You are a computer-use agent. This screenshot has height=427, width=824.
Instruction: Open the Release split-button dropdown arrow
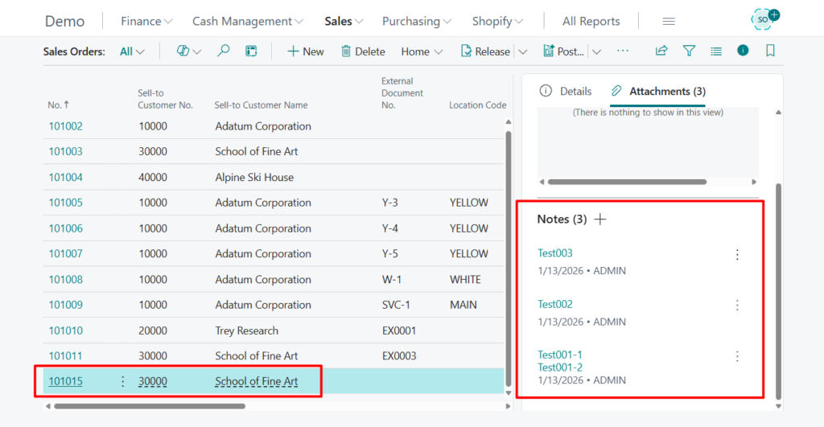point(523,51)
